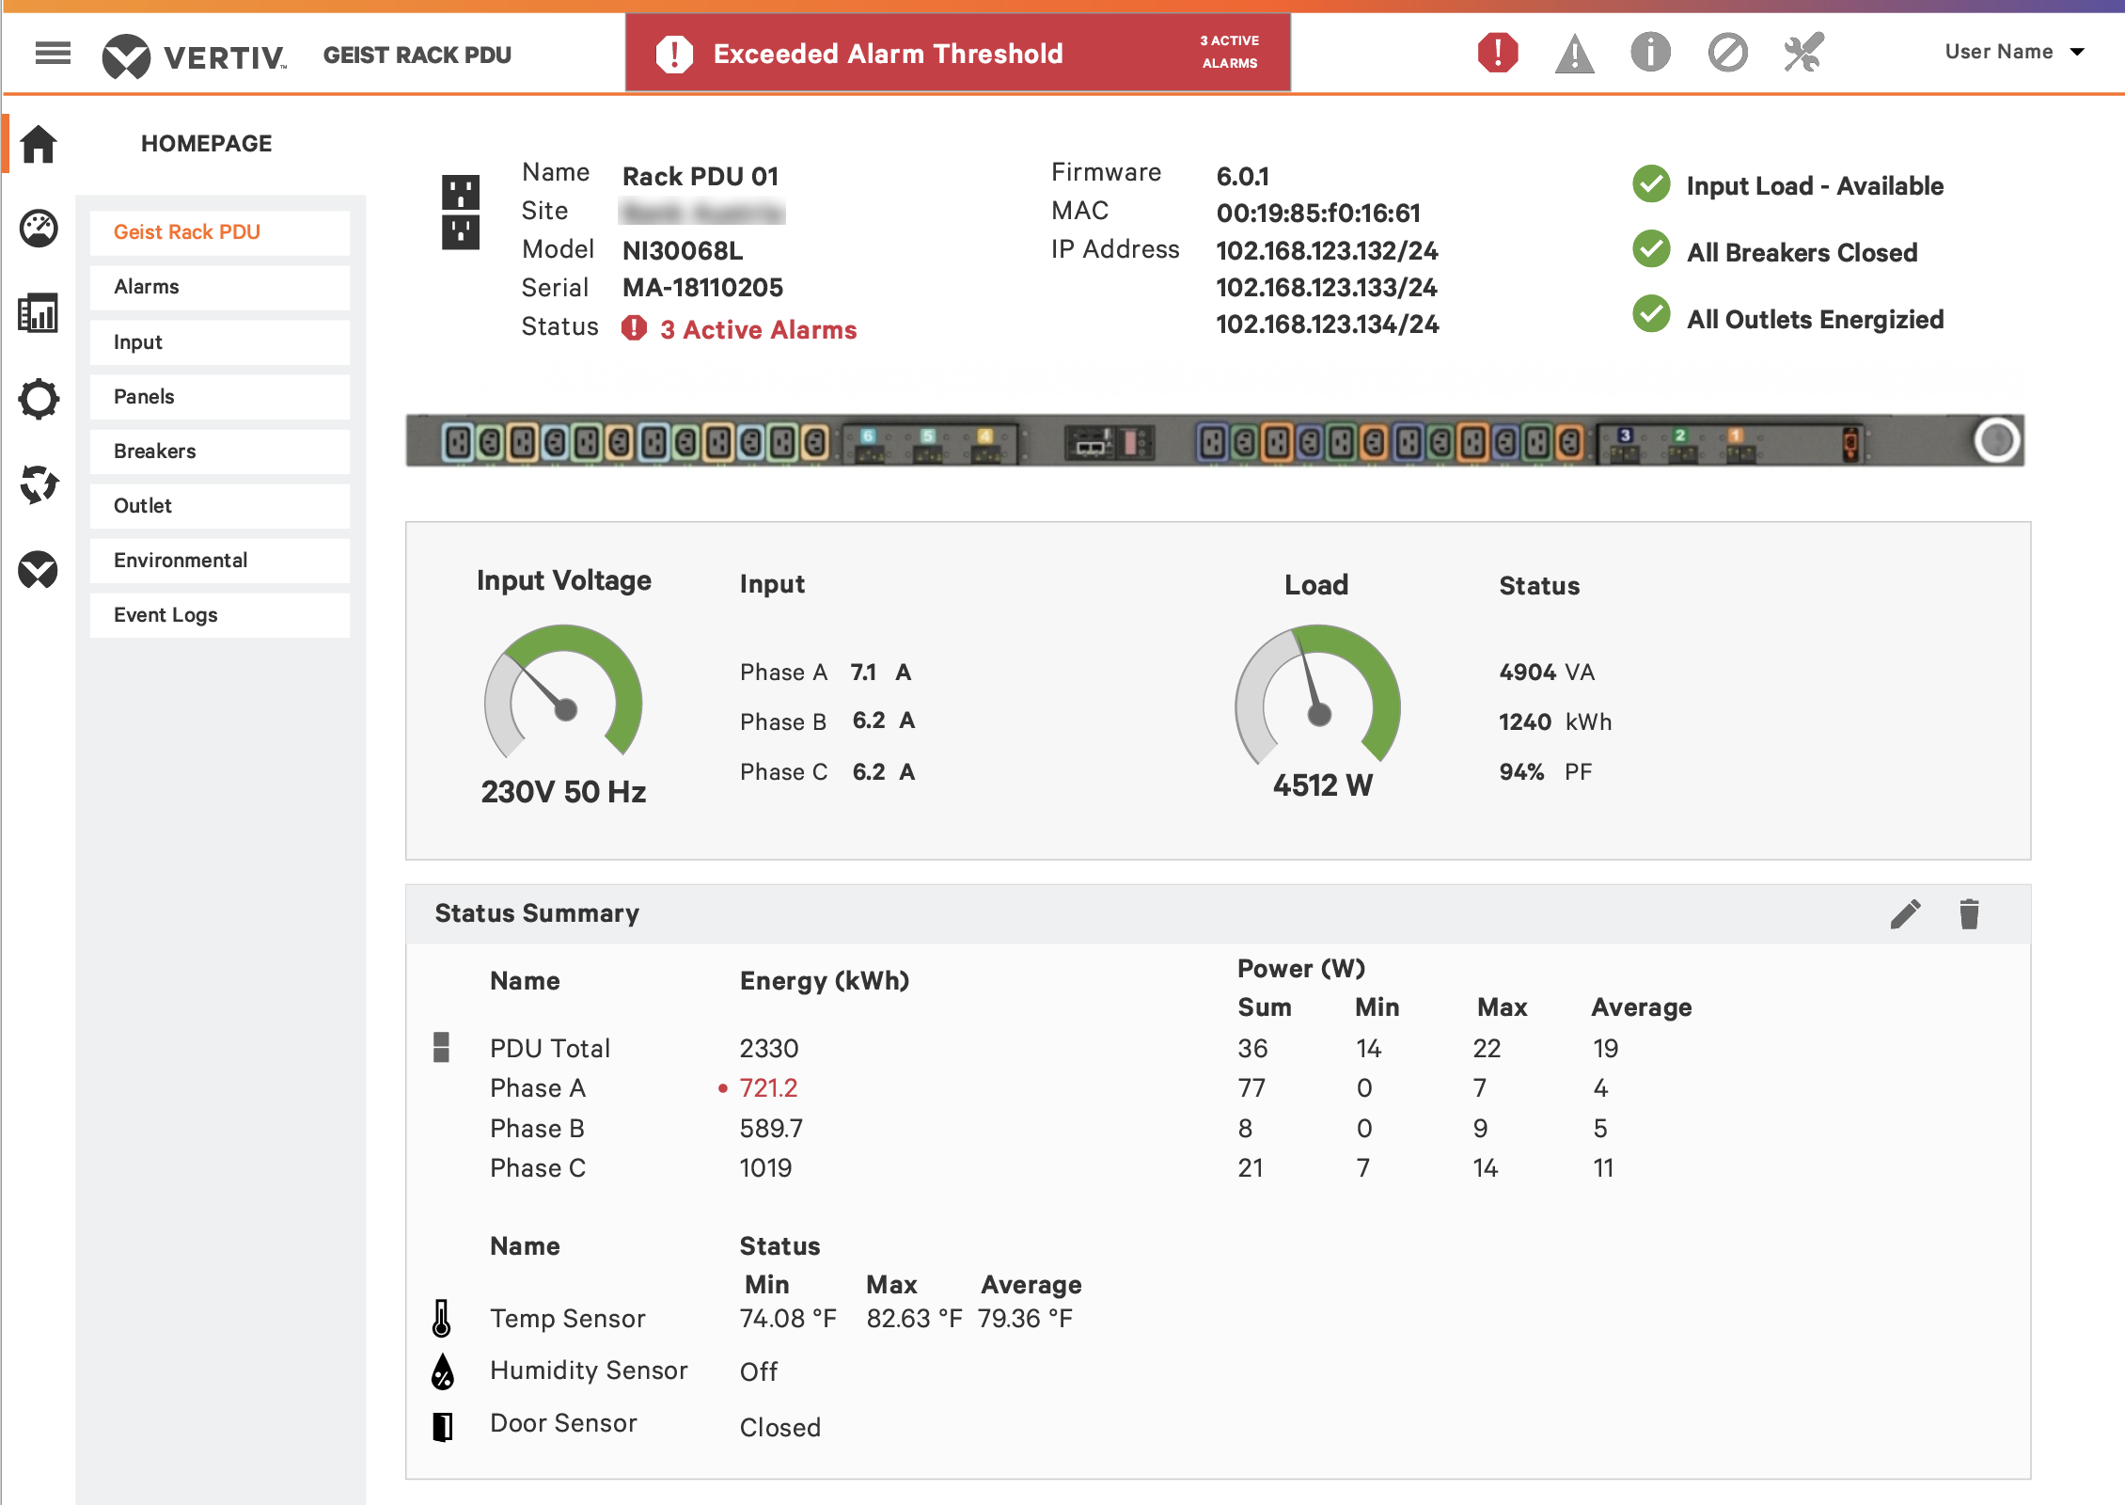Click the Door Sensor Closed status
The image size is (2125, 1505).
tap(779, 1428)
